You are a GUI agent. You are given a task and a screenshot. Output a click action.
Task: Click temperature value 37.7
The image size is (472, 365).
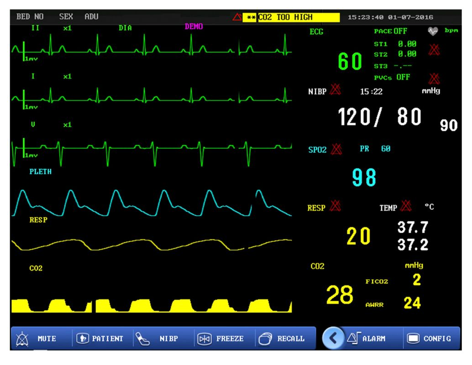point(413,227)
